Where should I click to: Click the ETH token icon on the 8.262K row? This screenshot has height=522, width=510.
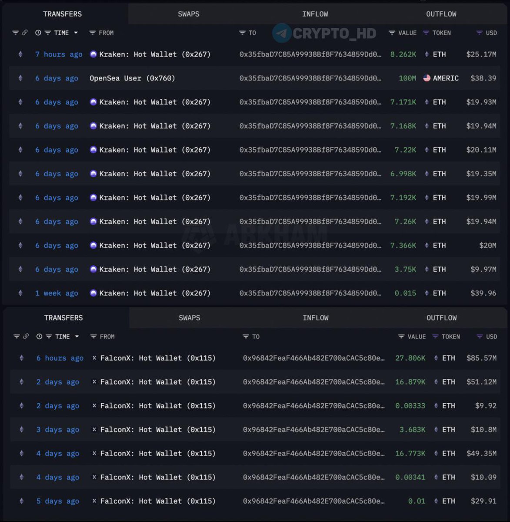coord(427,54)
